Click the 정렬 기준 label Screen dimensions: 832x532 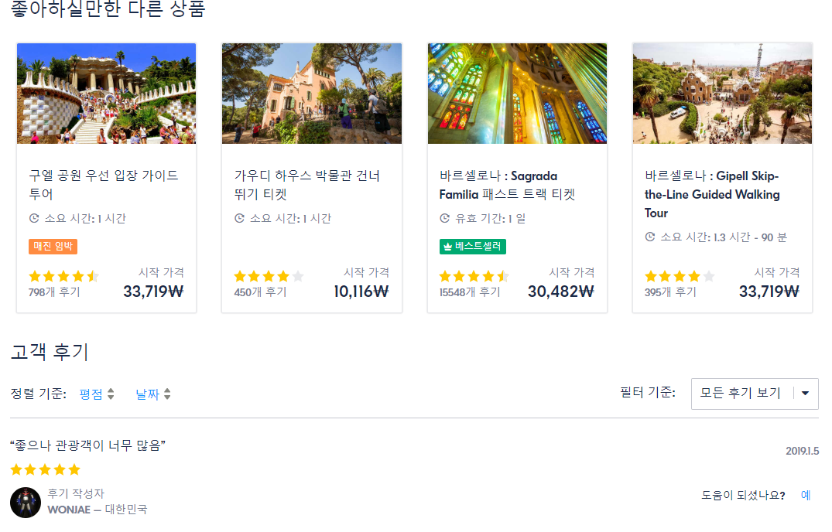(38, 394)
